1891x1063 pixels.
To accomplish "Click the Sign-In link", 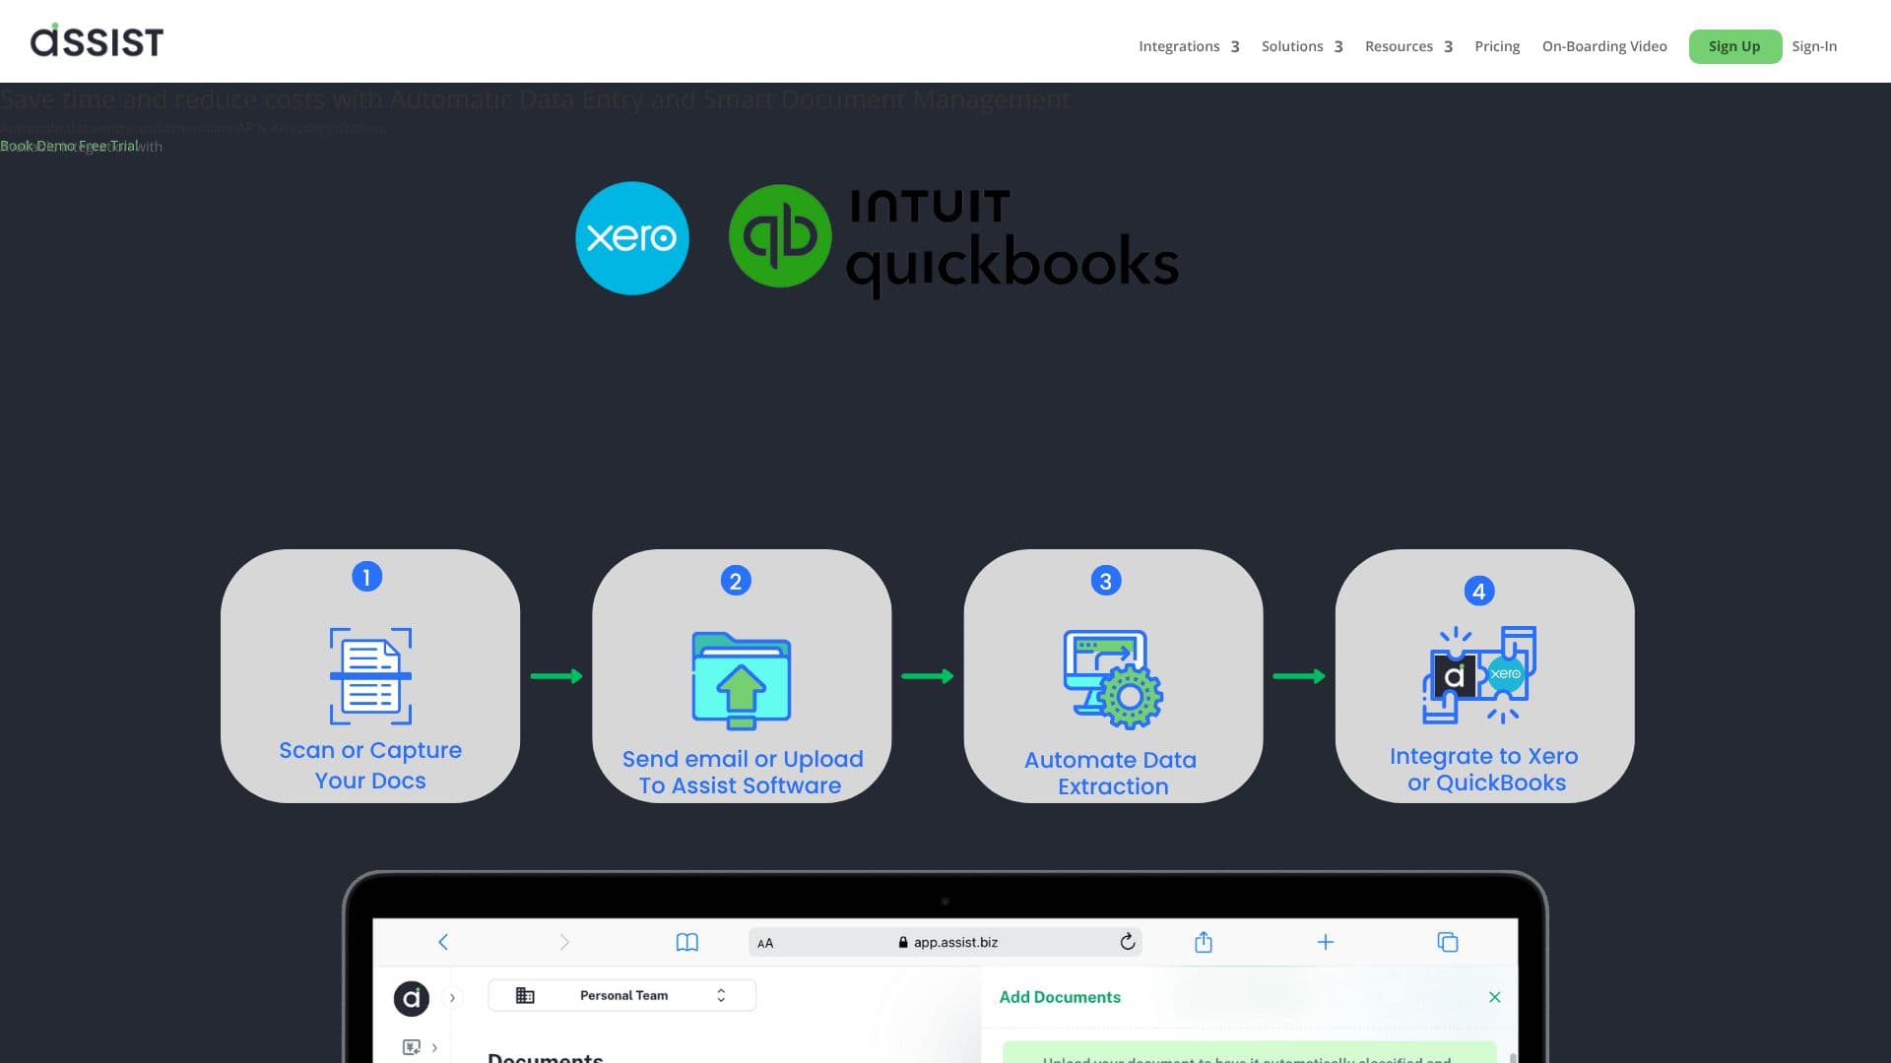I will tap(1814, 46).
